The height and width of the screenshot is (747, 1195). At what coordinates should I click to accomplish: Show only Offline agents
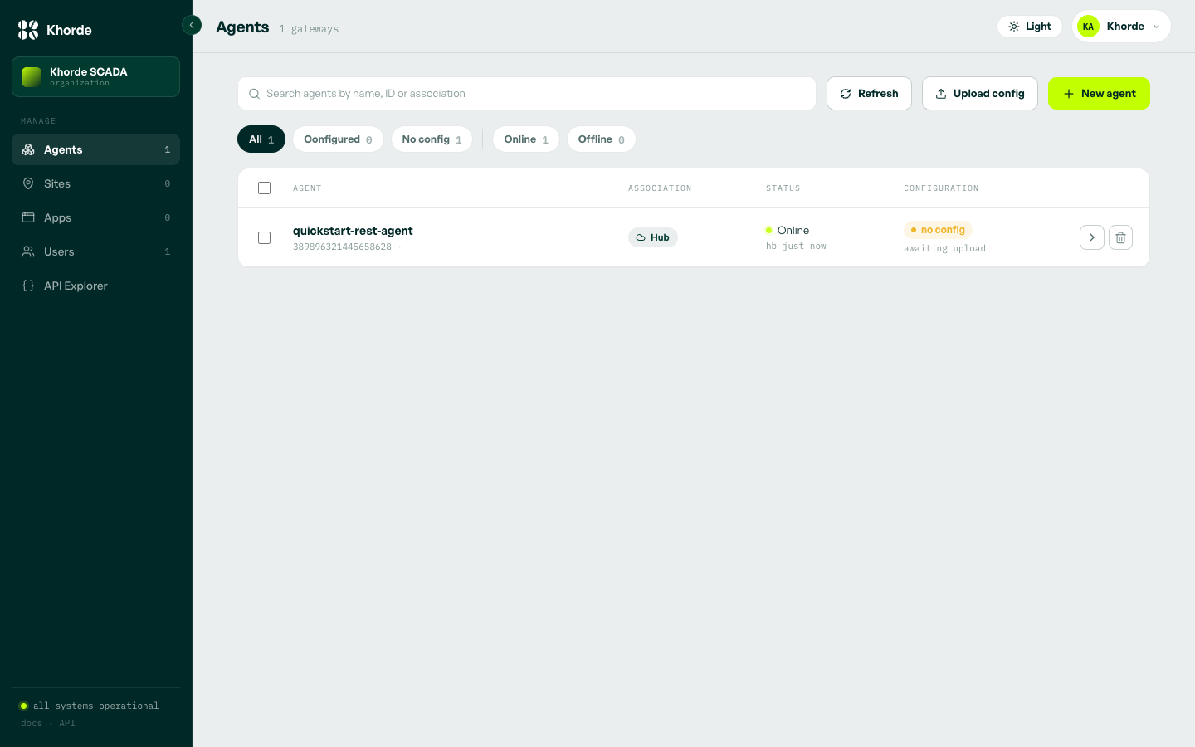tap(602, 139)
